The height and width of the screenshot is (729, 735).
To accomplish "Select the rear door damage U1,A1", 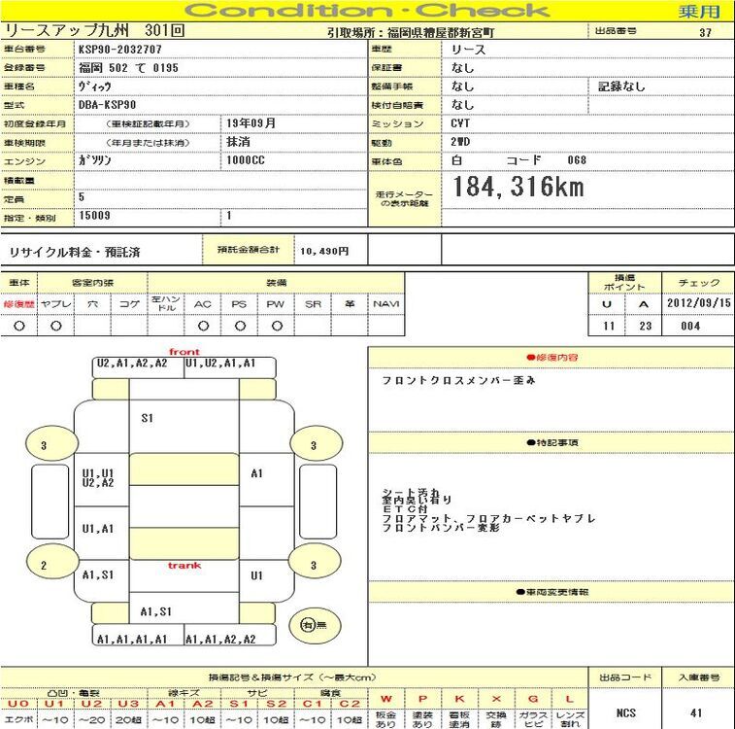I will [x=98, y=529].
